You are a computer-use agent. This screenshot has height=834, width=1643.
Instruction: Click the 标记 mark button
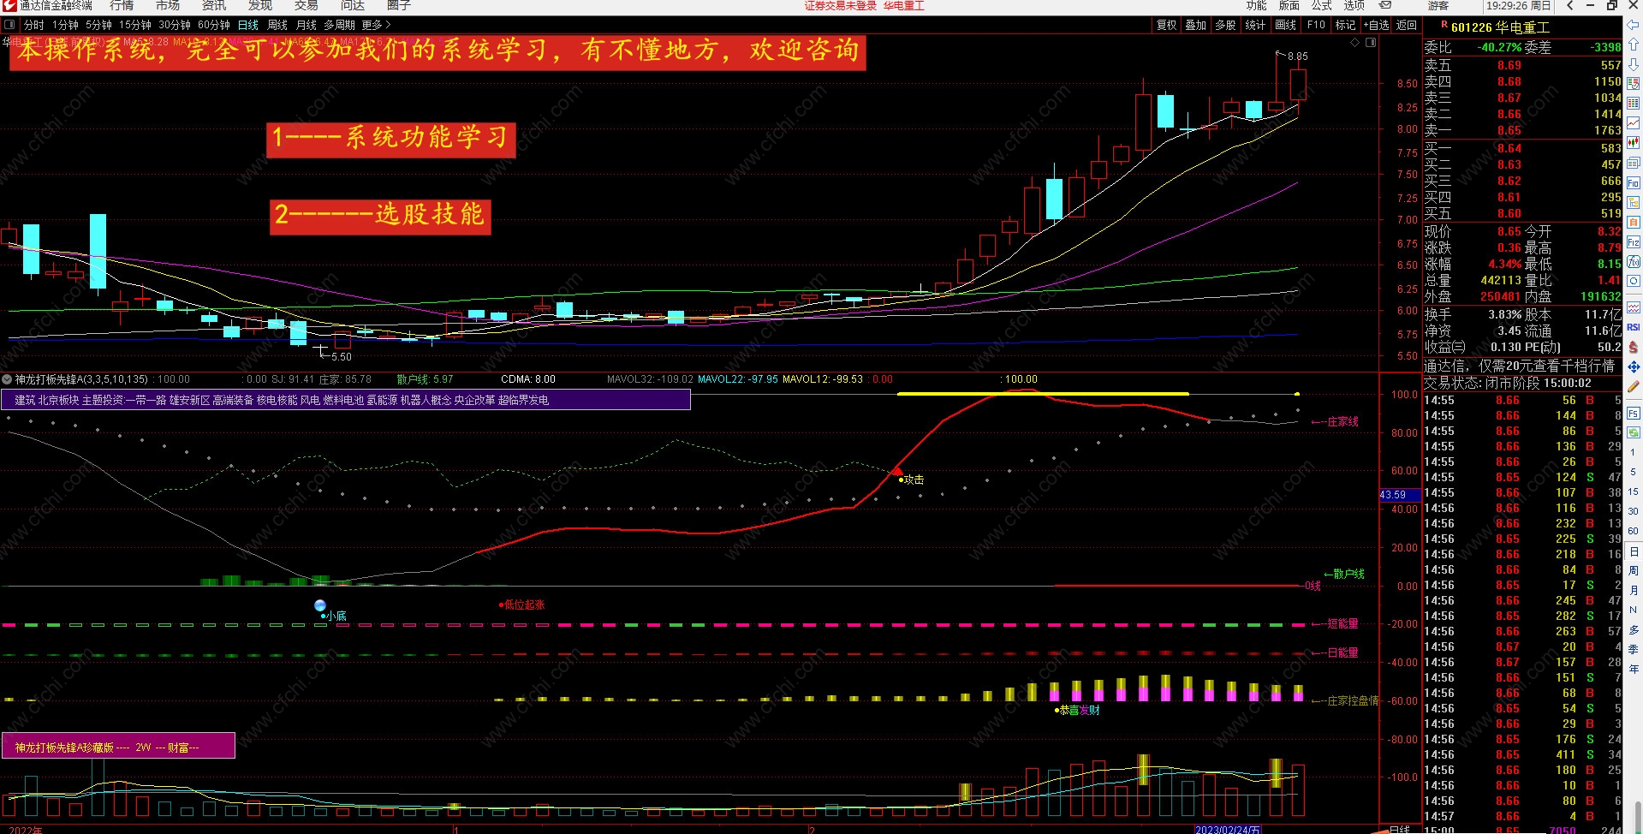1346,25
